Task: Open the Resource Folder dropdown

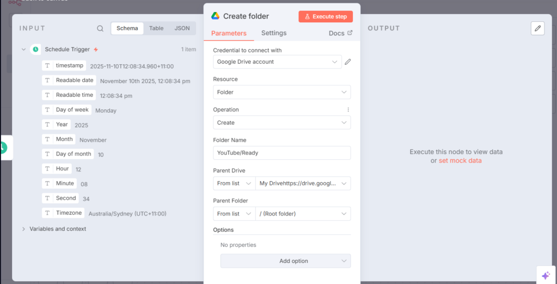Action: [282, 92]
